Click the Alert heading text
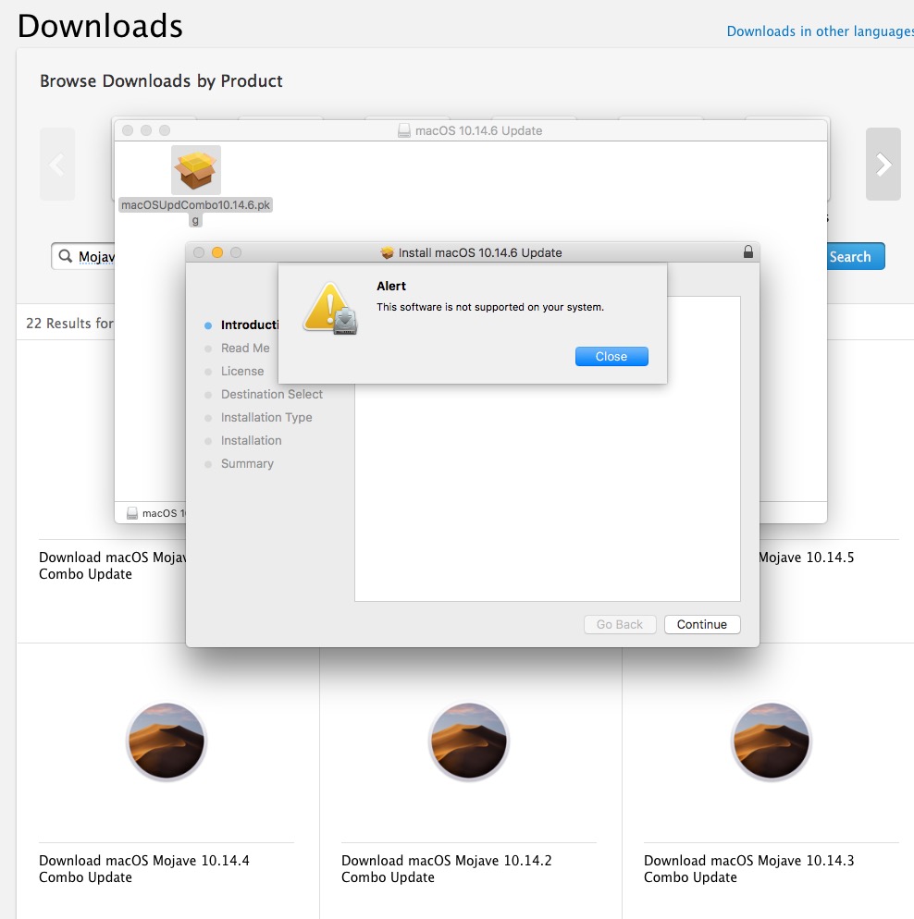The image size is (914, 919). coord(391,286)
